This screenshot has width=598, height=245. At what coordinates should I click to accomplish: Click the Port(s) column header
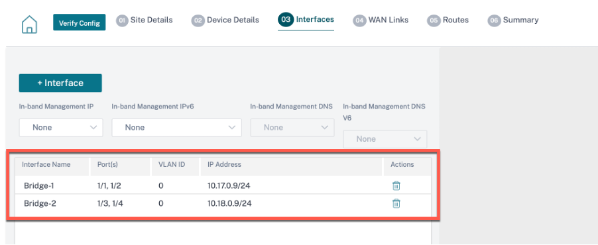(x=107, y=165)
